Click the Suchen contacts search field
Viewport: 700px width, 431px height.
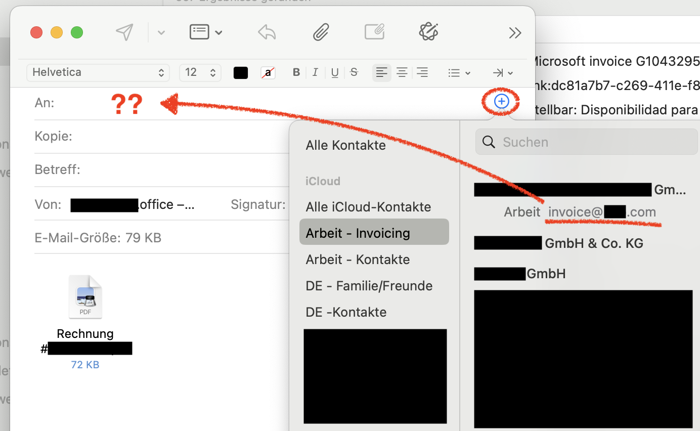[587, 142]
